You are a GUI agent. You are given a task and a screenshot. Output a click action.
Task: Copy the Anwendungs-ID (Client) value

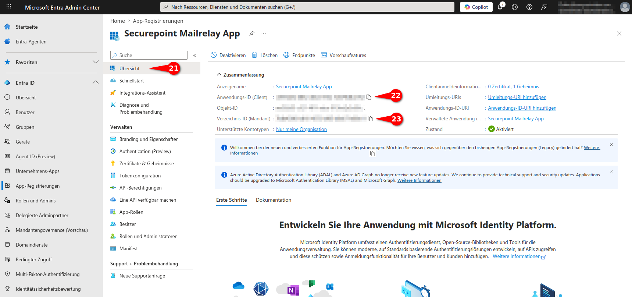click(x=369, y=97)
